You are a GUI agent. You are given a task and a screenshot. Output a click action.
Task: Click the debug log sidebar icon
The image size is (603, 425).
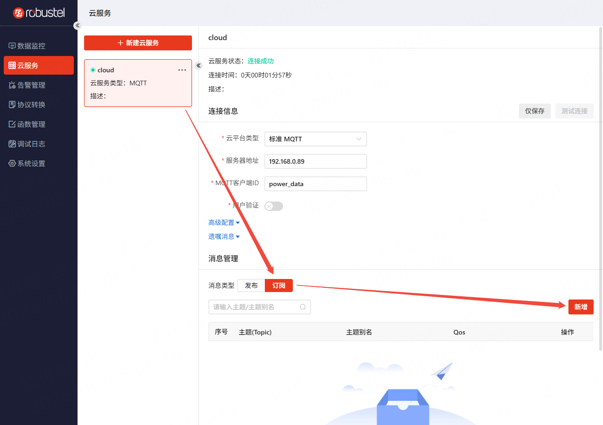(12, 144)
